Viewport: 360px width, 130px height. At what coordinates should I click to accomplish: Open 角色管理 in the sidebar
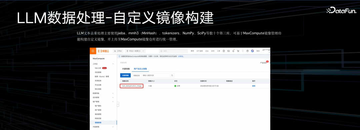click(x=98, y=114)
